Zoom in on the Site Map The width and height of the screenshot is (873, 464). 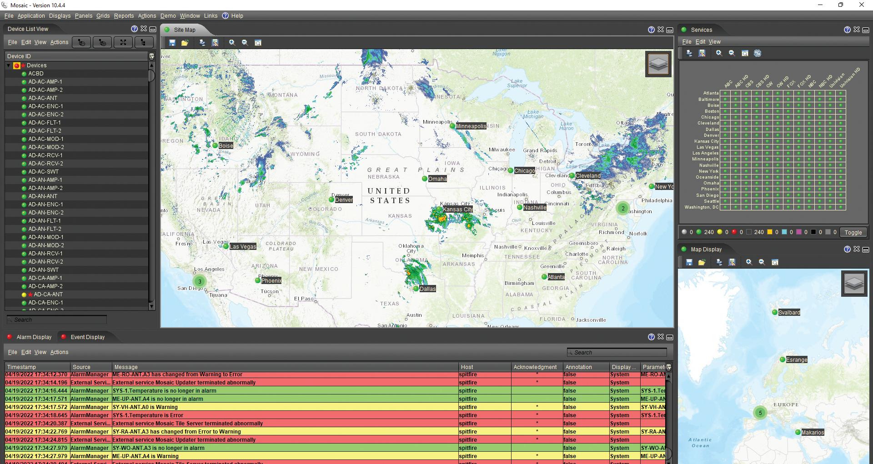pyautogui.click(x=232, y=43)
